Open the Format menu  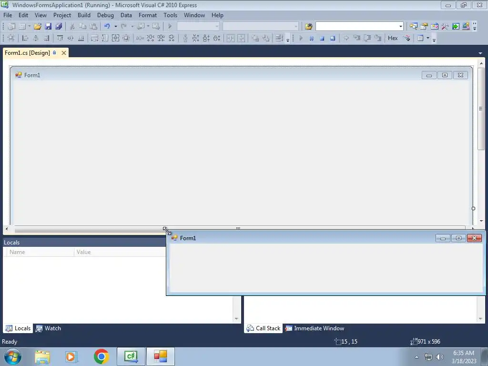click(148, 15)
